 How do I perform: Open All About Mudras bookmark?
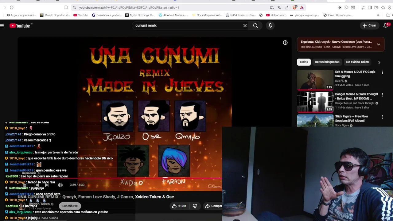coord(173,15)
